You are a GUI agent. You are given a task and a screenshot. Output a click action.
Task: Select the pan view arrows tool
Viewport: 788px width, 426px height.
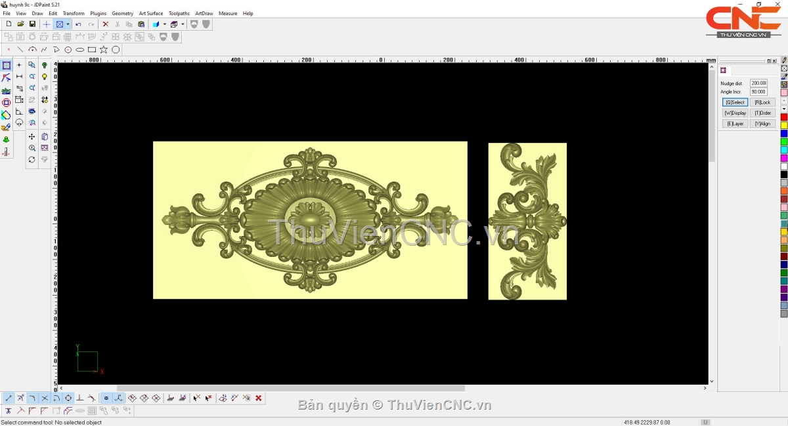[32, 137]
